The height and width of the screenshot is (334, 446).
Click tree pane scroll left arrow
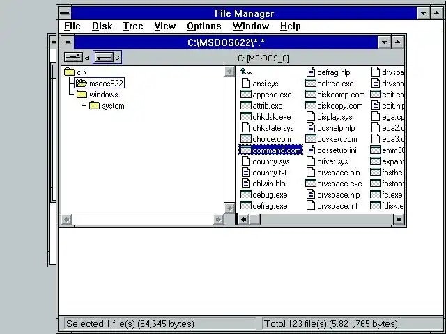tap(67, 220)
